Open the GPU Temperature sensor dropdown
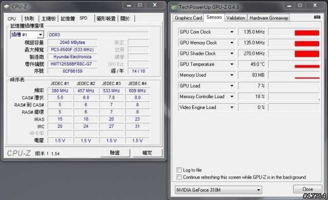 click(232, 64)
